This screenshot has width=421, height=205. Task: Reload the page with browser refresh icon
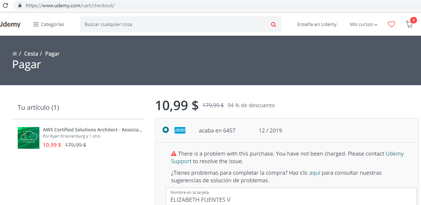click(5, 5)
